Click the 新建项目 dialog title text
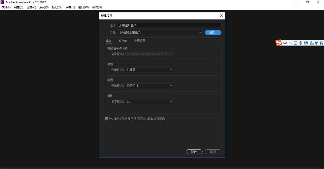The width and height of the screenshot is (324, 169). point(106,16)
